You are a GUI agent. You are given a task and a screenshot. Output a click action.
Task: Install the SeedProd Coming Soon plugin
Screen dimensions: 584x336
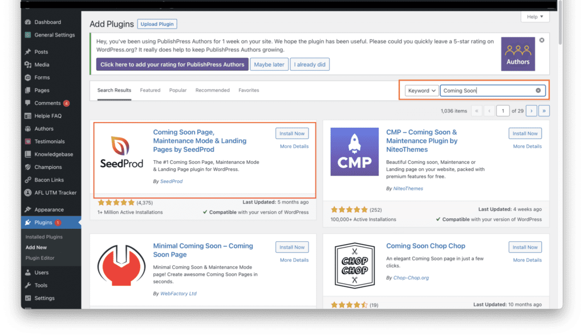pos(292,133)
